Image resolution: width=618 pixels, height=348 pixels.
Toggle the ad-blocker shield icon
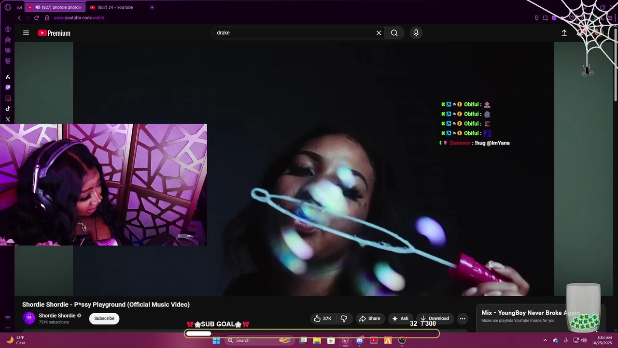[554, 18]
